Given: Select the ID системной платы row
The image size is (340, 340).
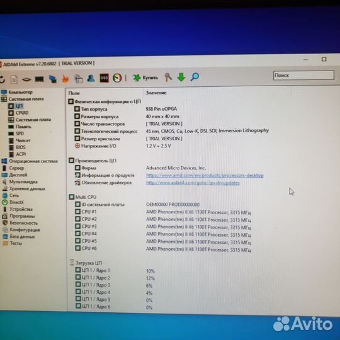Looking at the screenshot, I should tap(137, 205).
